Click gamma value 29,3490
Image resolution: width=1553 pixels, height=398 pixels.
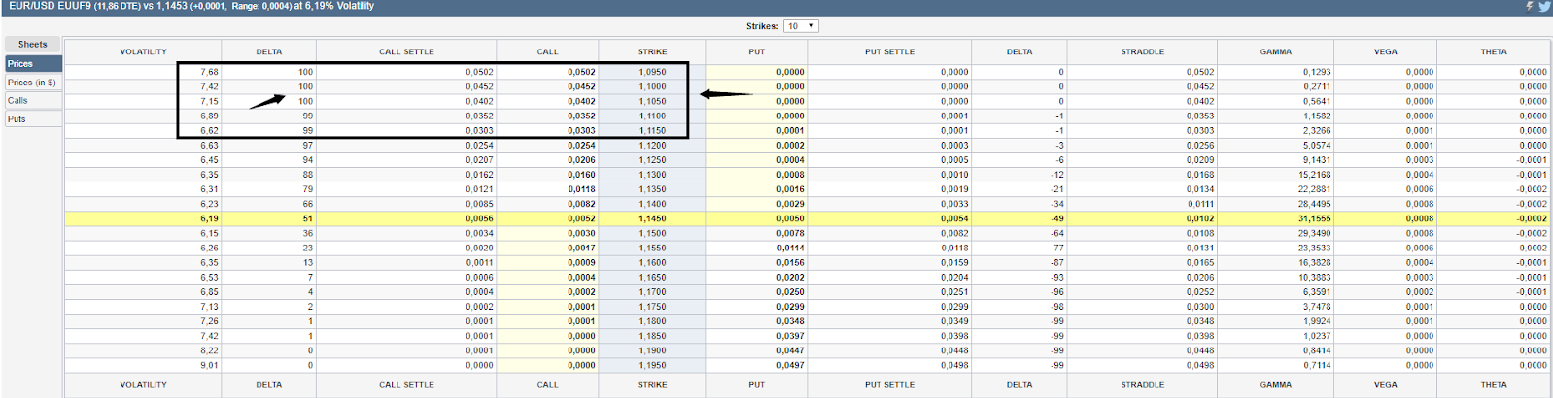[x=1315, y=233]
